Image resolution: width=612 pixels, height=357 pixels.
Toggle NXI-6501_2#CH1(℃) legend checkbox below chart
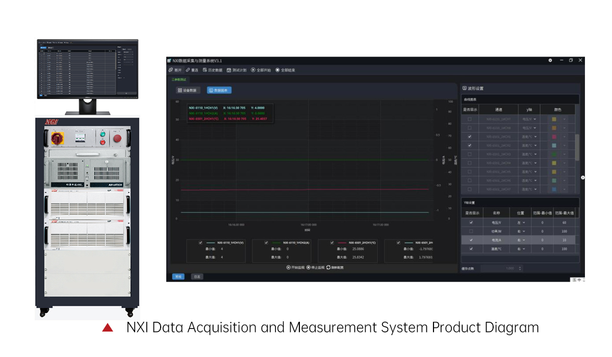[x=333, y=243]
